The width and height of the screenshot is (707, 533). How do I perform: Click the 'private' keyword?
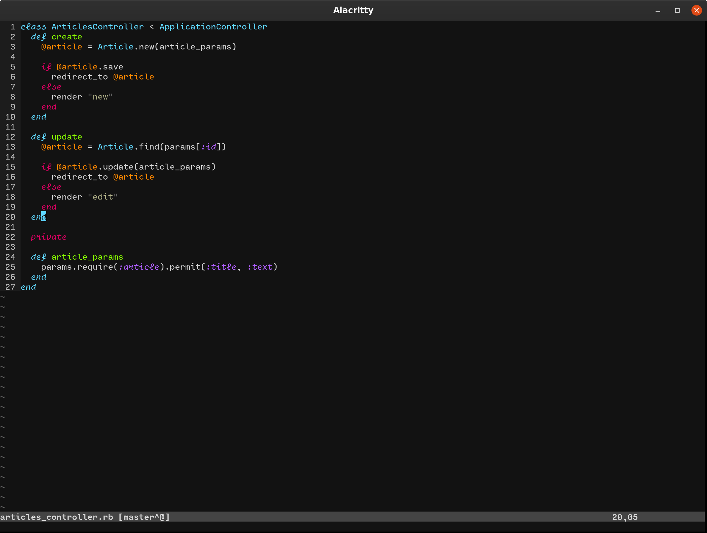(49, 237)
